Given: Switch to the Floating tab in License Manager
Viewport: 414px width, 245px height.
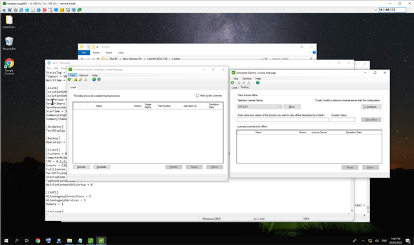Looking at the screenshot, I should 245,87.
